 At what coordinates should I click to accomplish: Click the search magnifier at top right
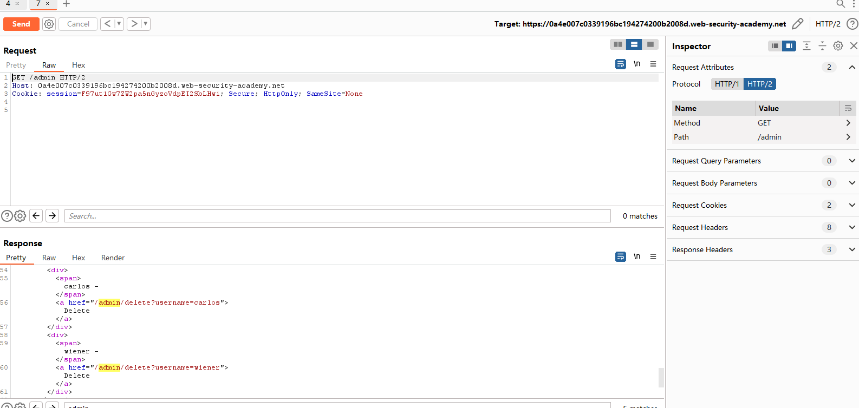(841, 4)
